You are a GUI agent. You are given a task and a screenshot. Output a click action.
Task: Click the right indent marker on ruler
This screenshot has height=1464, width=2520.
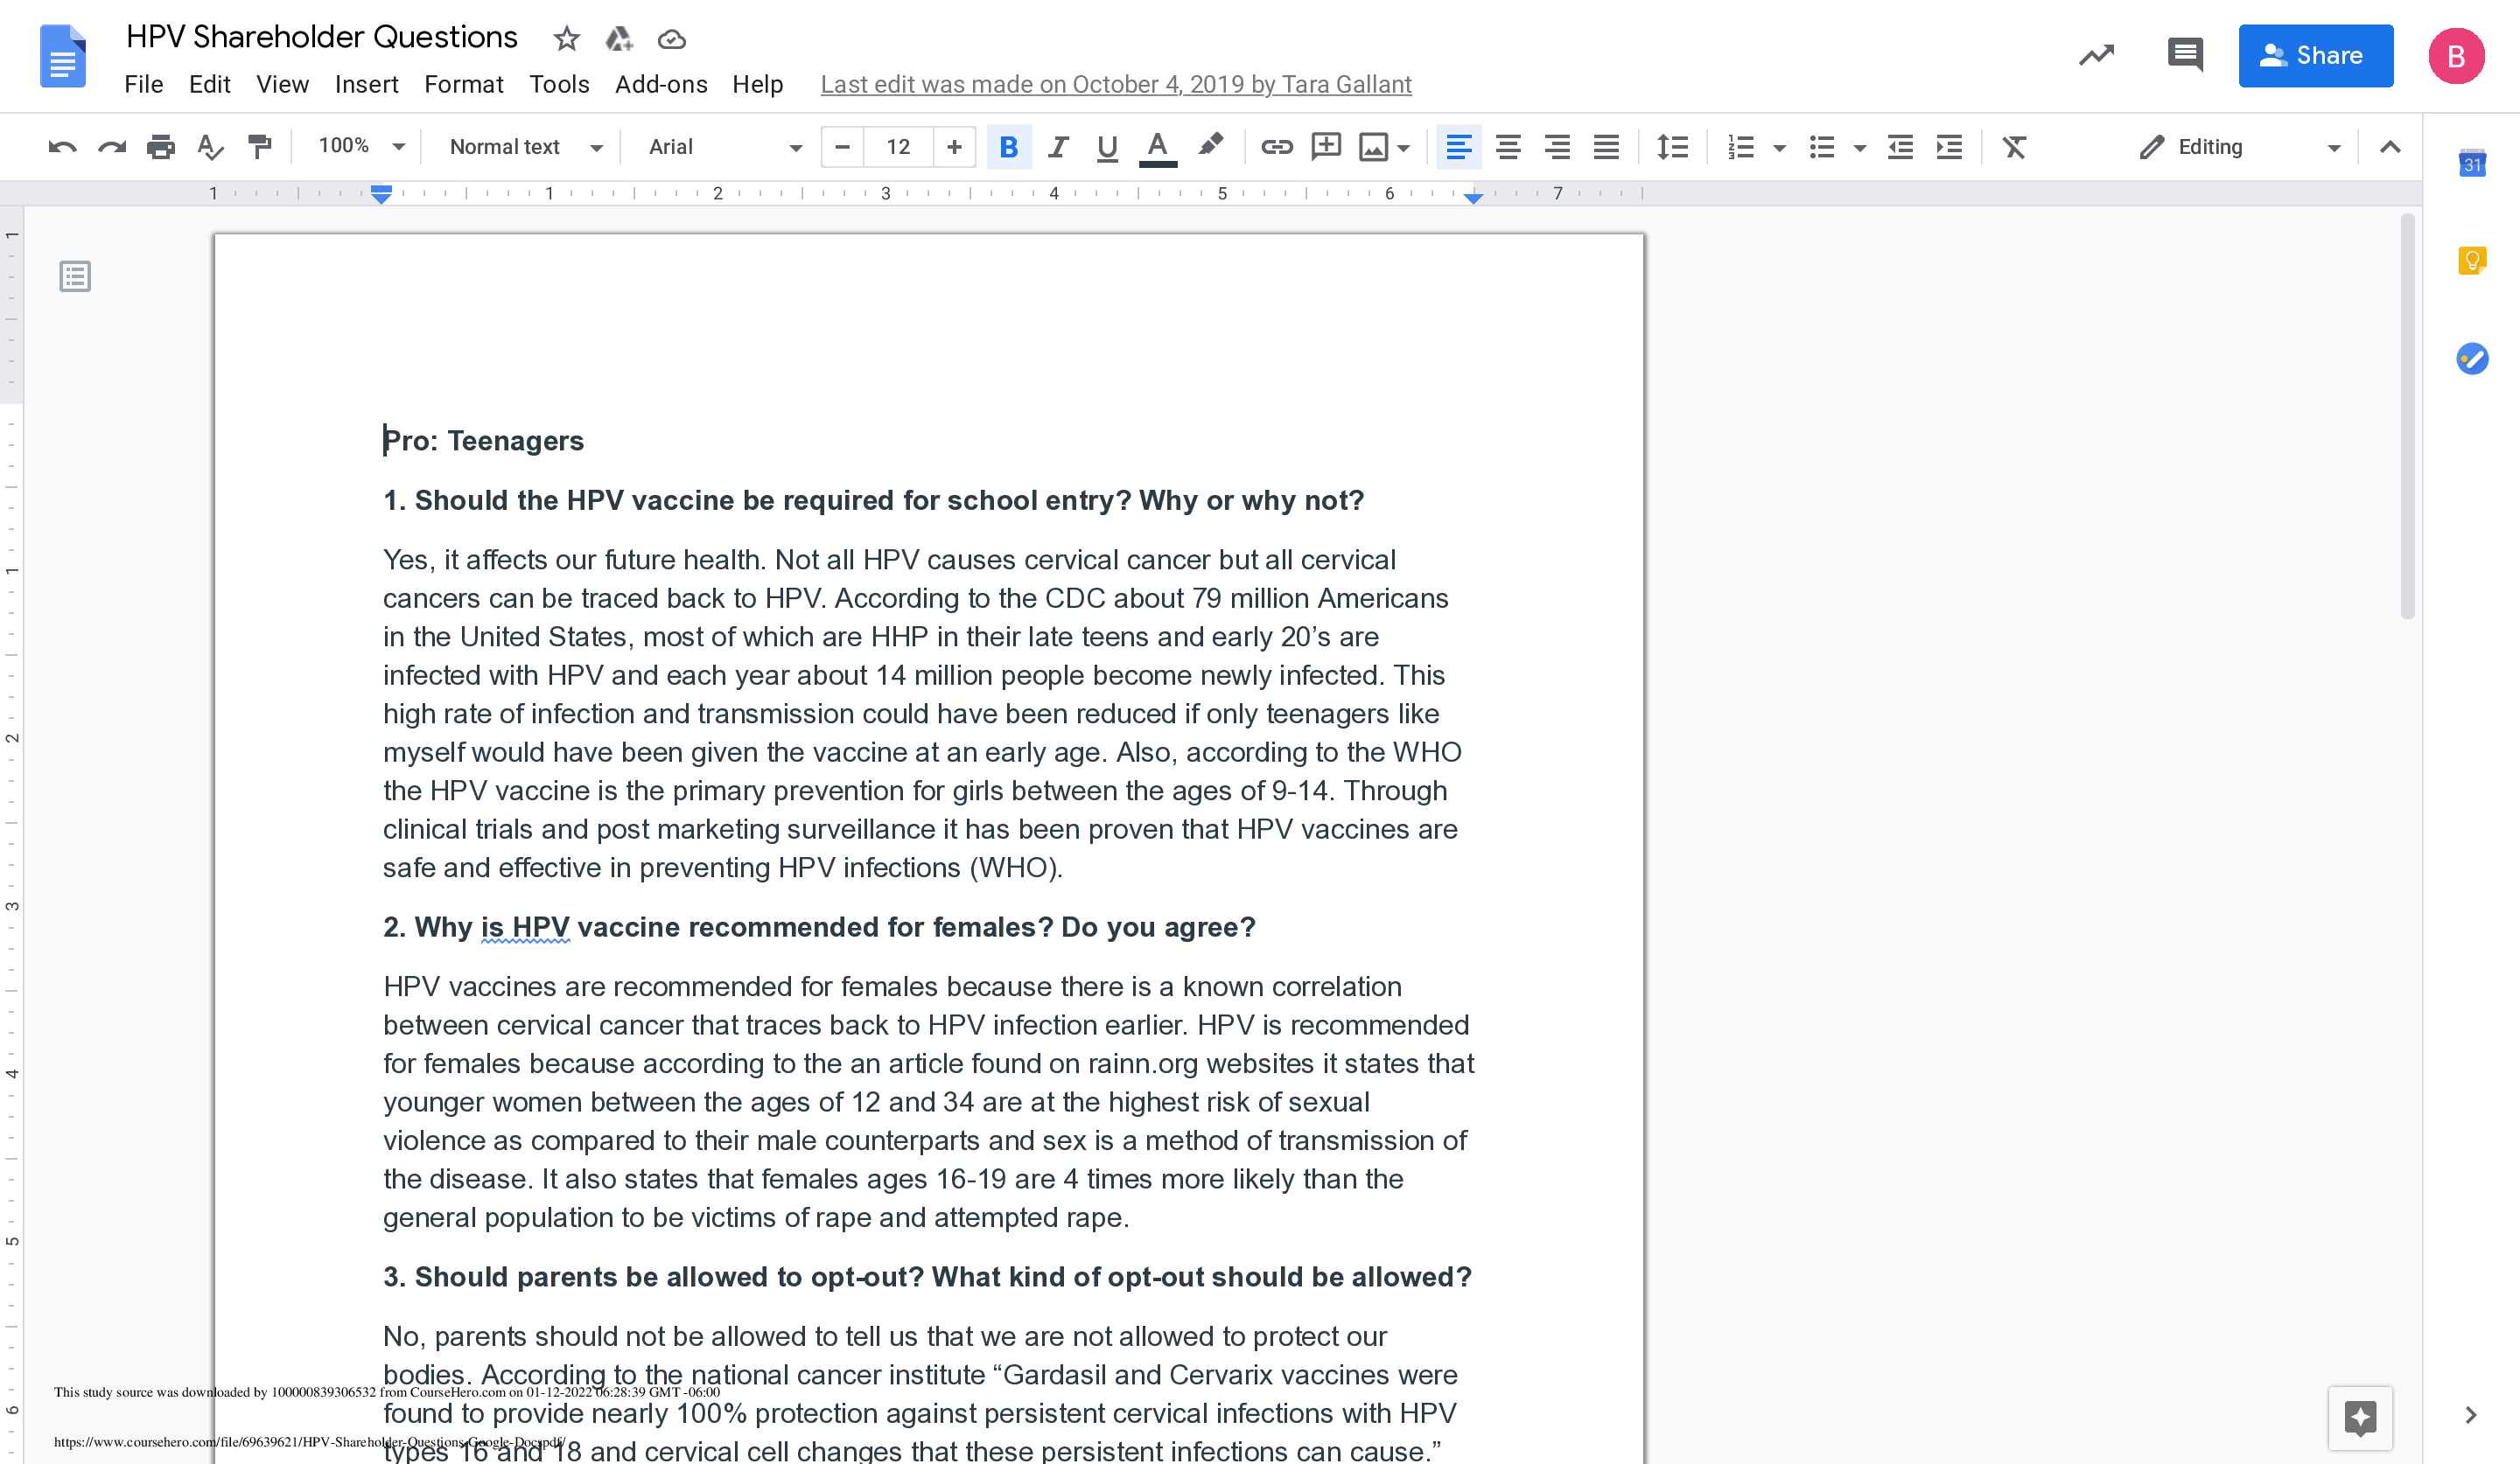[1472, 198]
